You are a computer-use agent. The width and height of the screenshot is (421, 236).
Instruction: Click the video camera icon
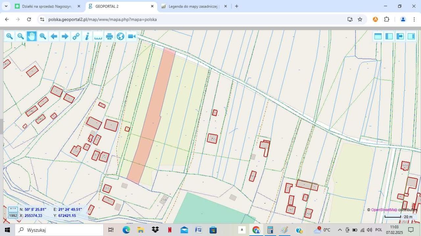(x=132, y=36)
